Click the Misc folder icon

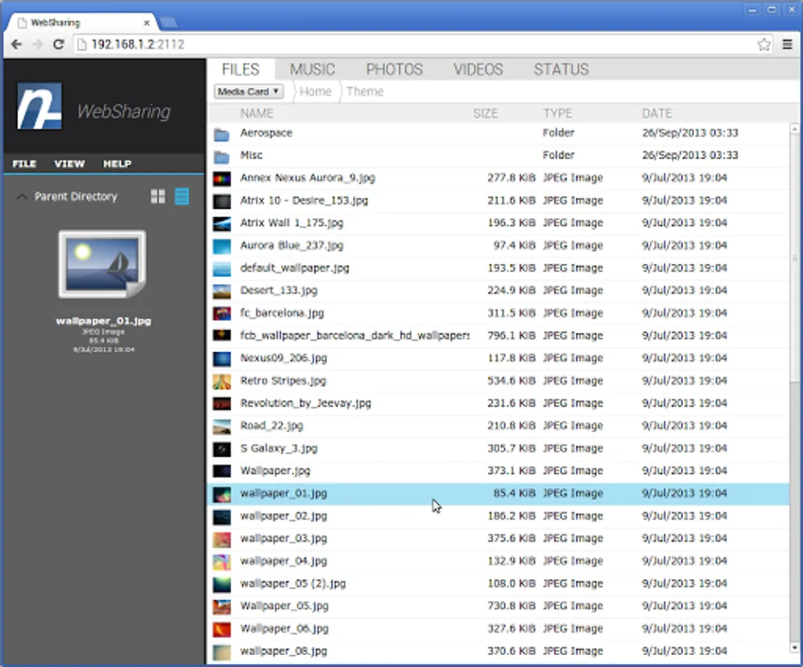pyautogui.click(x=221, y=156)
